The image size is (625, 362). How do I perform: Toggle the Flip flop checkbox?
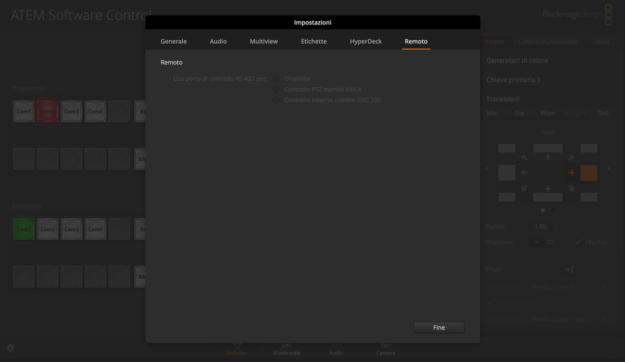coord(578,242)
